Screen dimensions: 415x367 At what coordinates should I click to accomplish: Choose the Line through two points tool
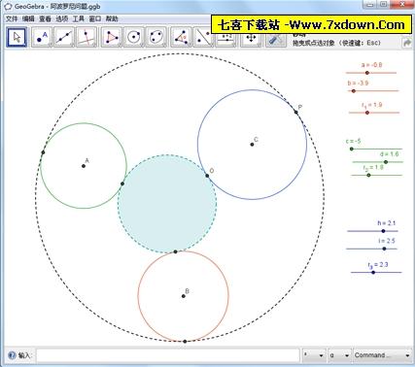click(x=64, y=37)
